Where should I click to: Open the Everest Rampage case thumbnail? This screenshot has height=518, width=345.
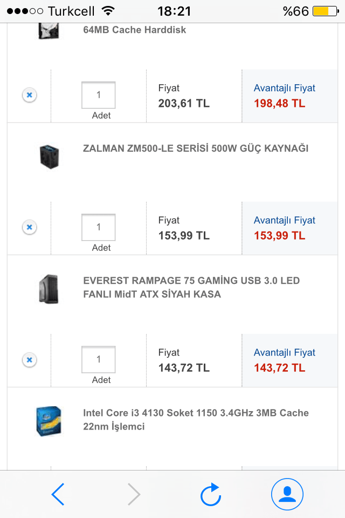tap(49, 289)
